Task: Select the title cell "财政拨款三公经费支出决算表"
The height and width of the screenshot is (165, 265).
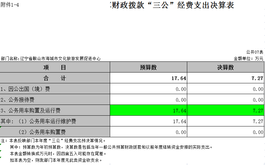Action: pyautogui.click(x=172, y=5)
